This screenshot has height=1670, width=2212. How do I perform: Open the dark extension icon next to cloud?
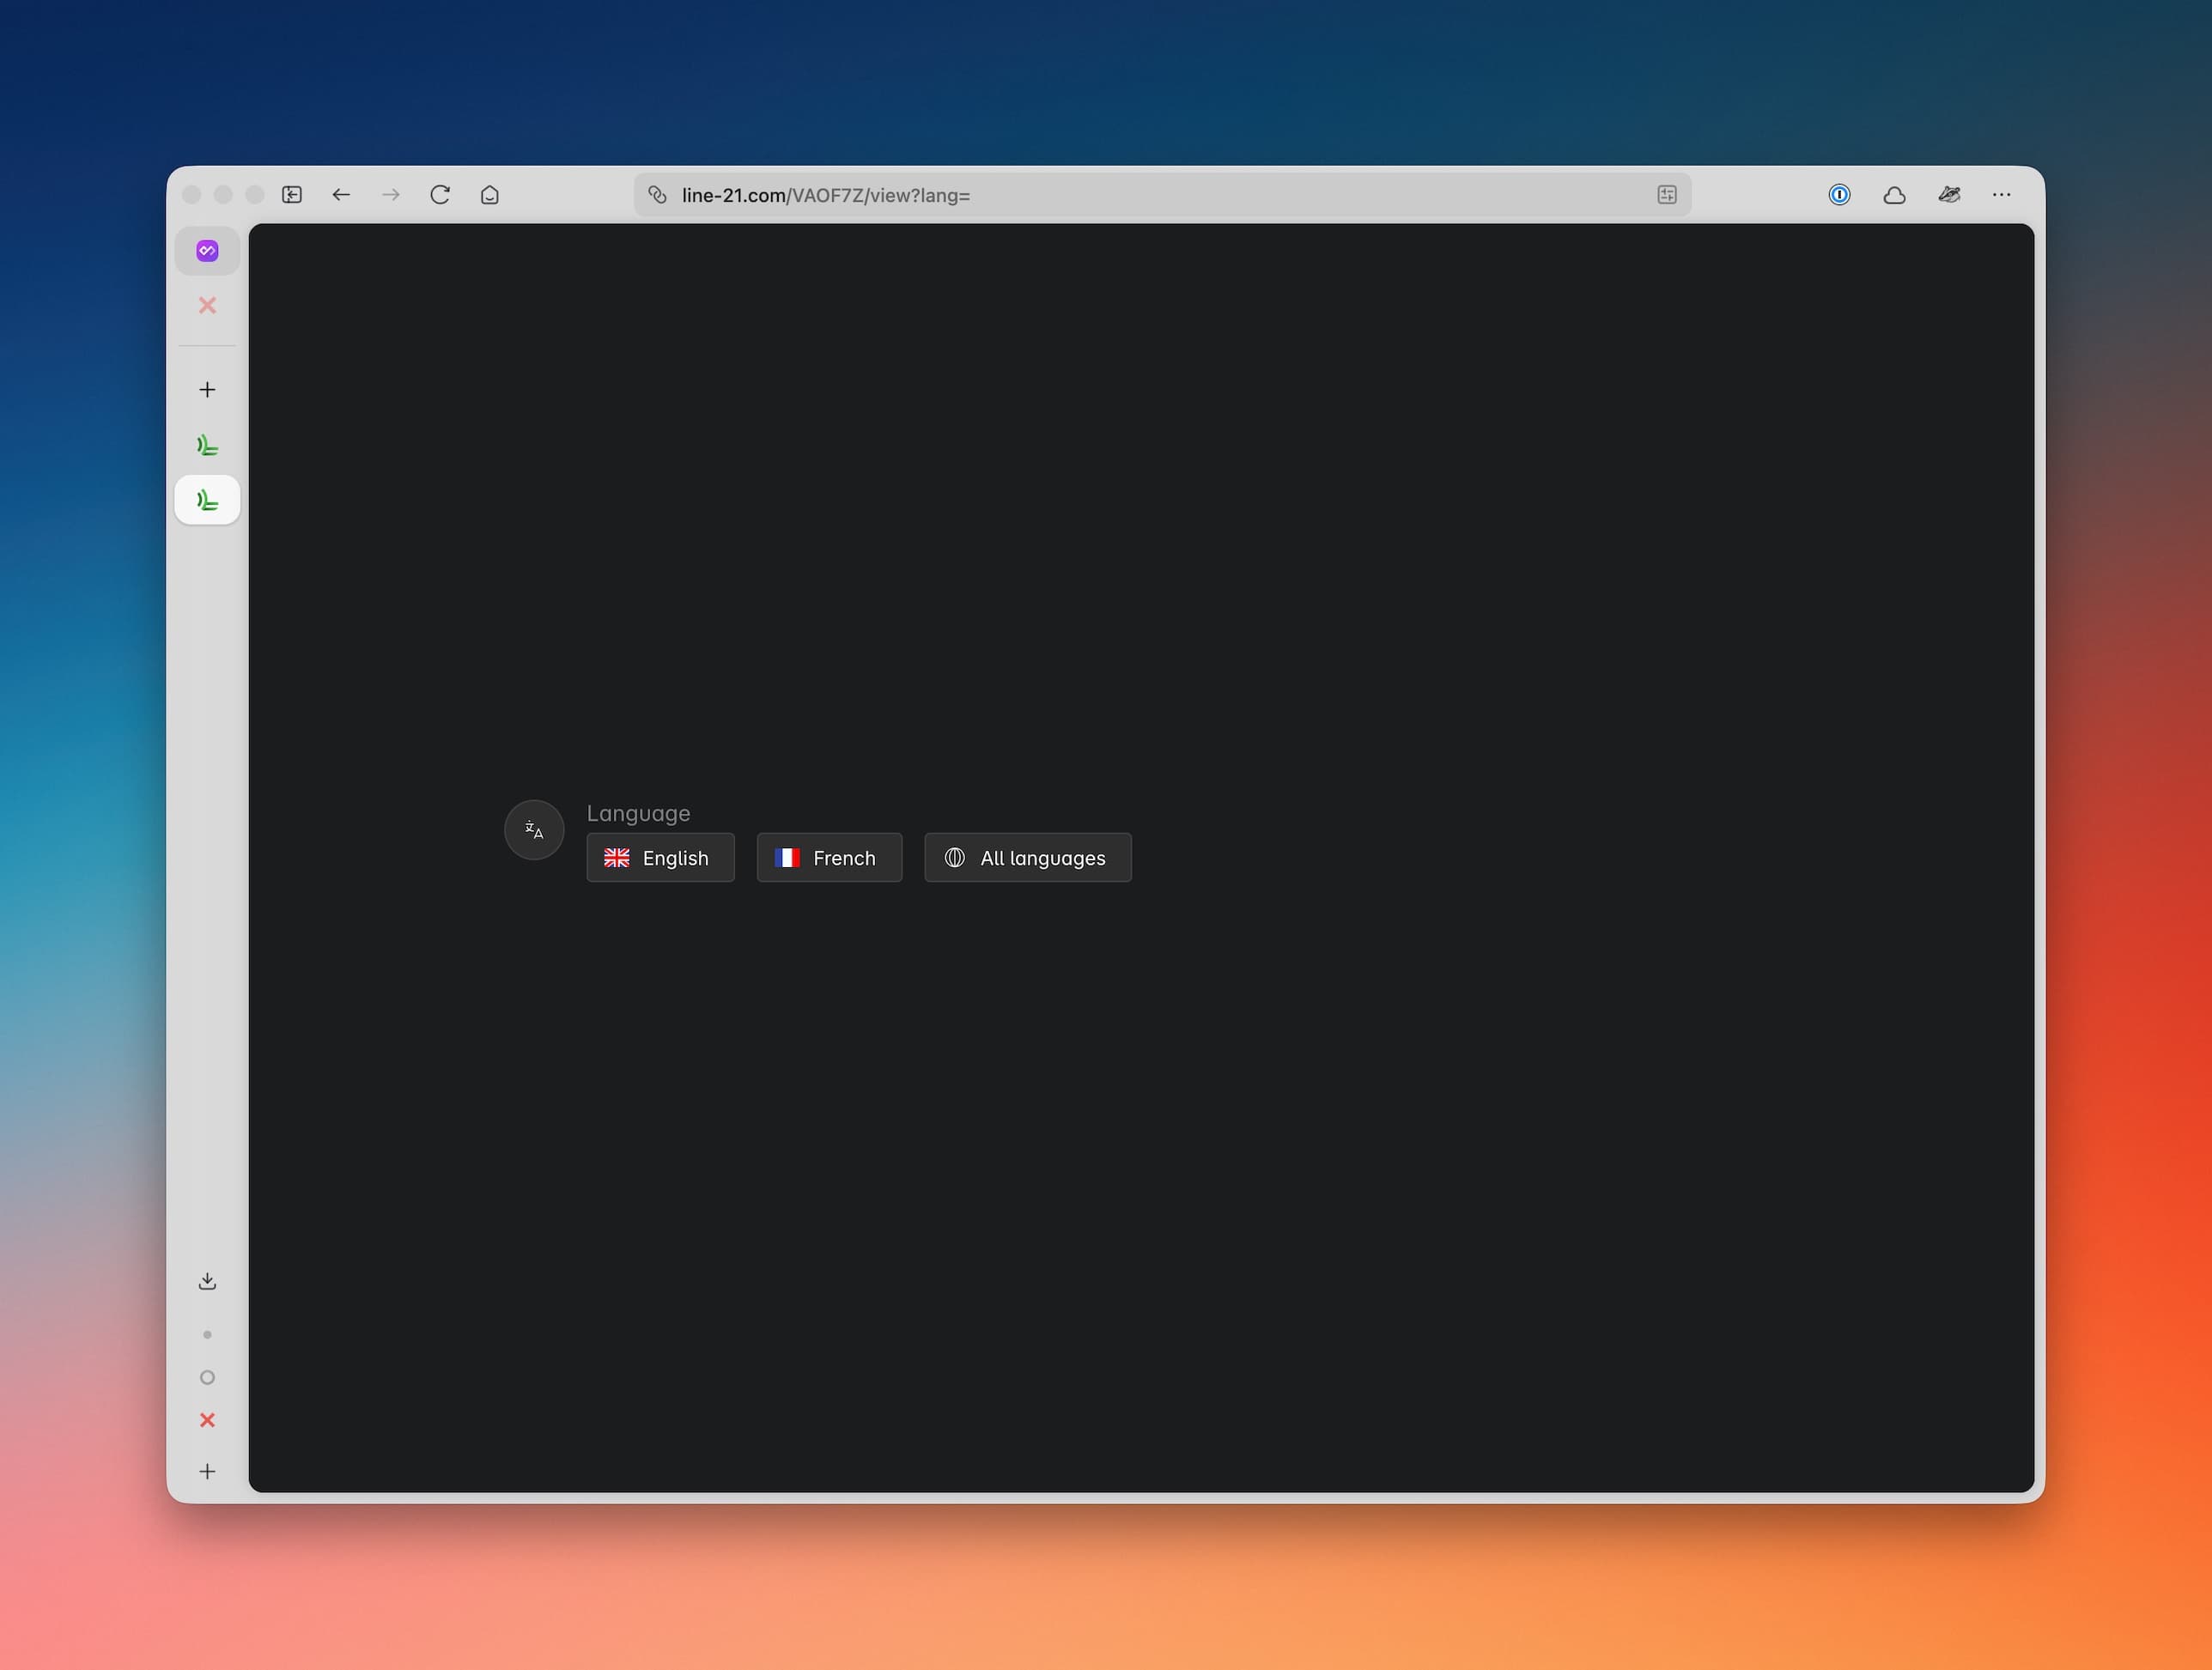point(1949,195)
